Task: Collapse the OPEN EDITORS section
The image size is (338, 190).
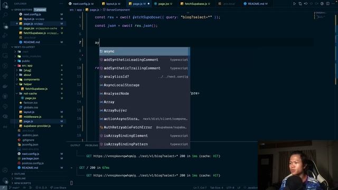Action: (23, 10)
